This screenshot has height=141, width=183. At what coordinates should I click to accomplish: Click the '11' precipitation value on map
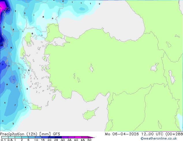coord(9,66)
